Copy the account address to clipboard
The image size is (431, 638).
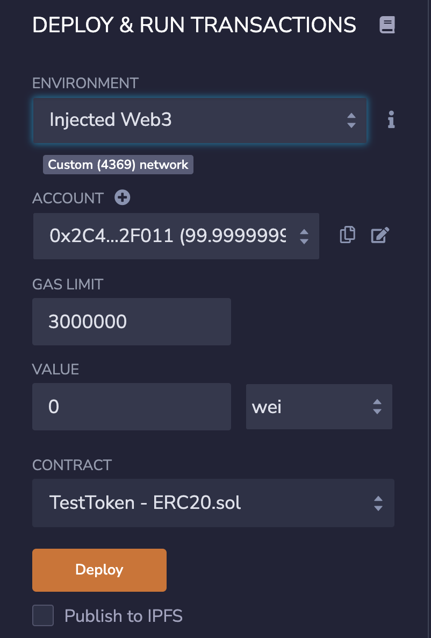pos(348,235)
